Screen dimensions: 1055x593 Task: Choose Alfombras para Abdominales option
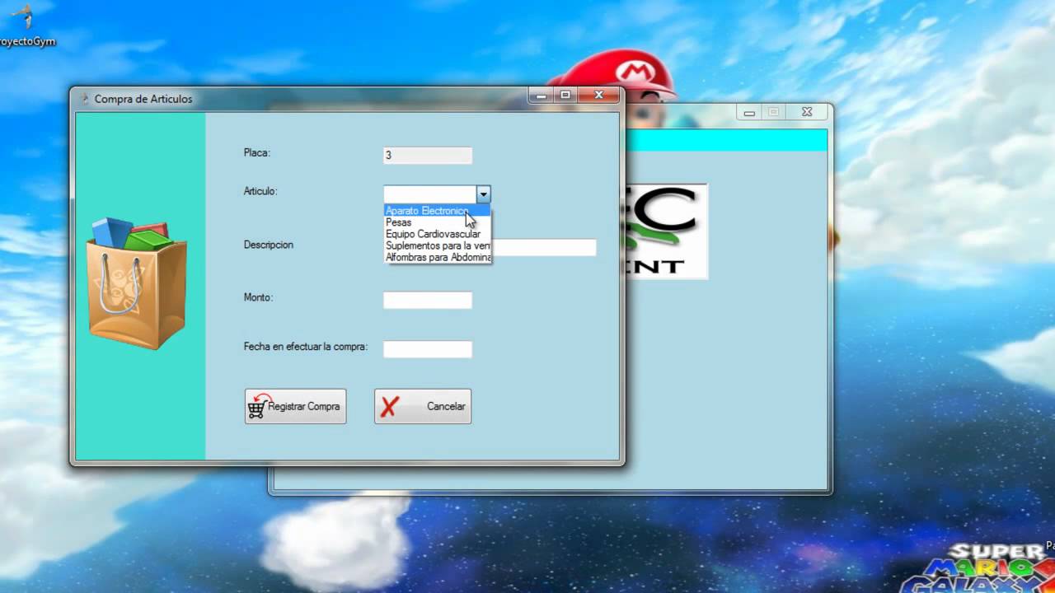point(438,257)
